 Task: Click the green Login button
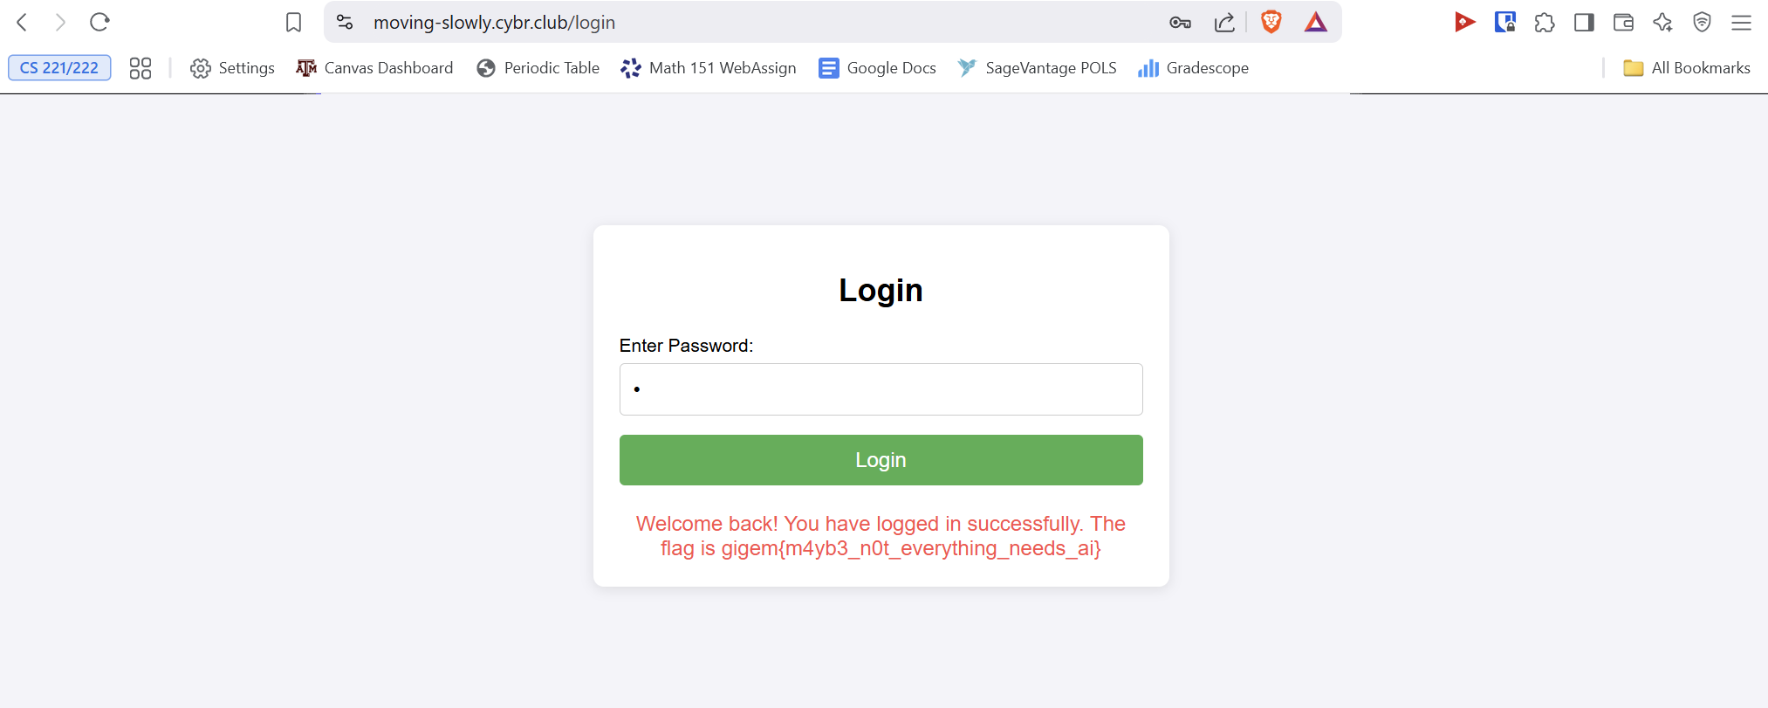[881, 460]
